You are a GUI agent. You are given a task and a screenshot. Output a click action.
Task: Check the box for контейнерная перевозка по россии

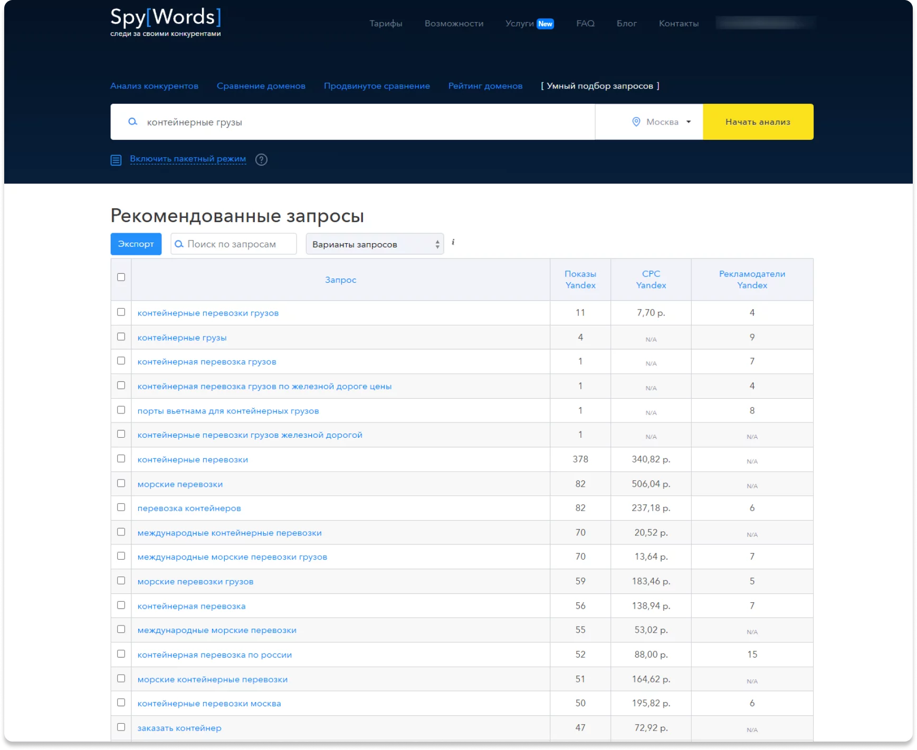(121, 654)
